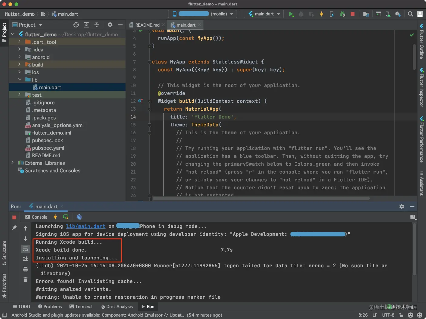Expand the External Libraries node
The width and height of the screenshot is (426, 319).
point(12,163)
